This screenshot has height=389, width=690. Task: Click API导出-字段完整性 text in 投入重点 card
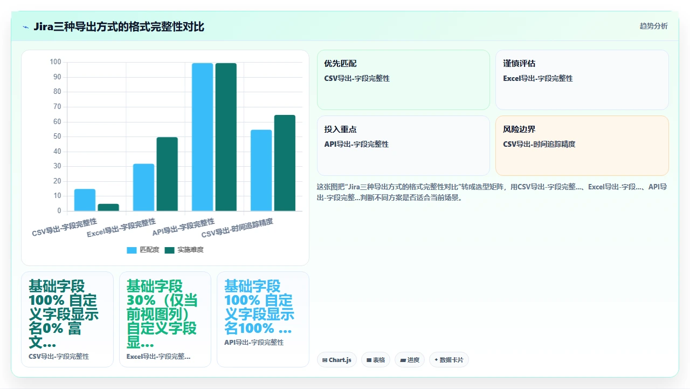pyautogui.click(x=356, y=145)
